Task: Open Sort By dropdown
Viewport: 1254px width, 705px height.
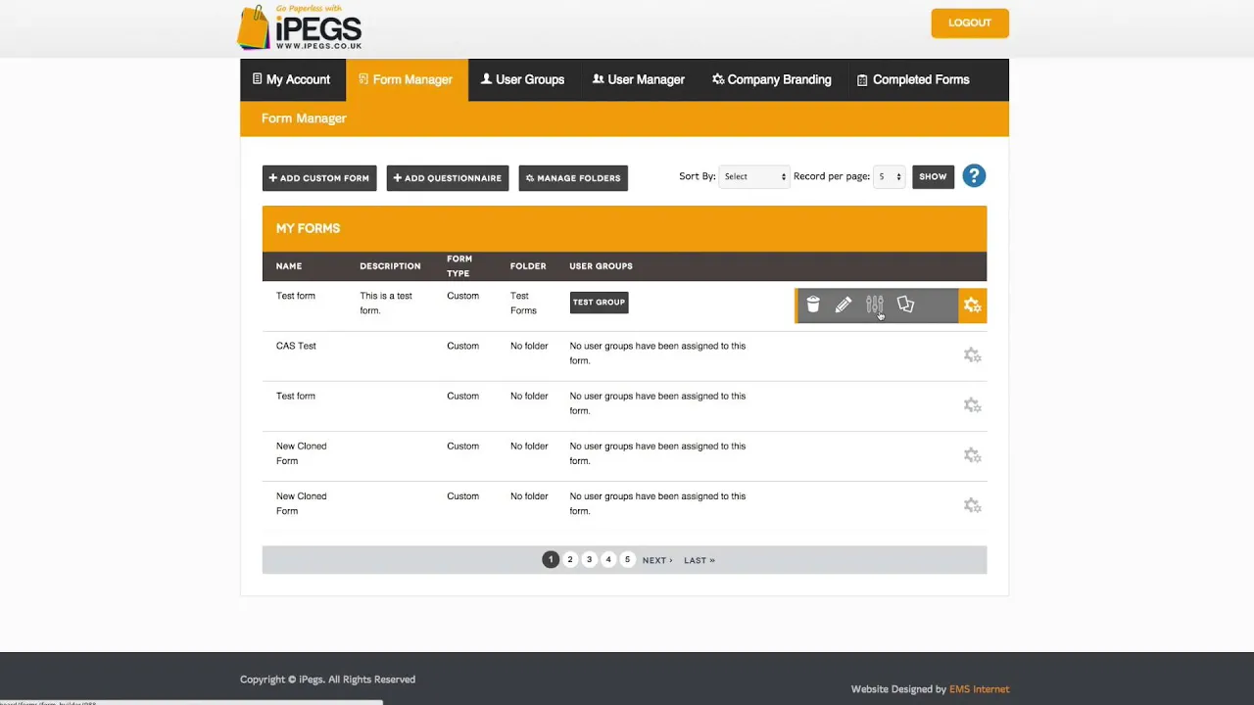Action: (x=753, y=176)
